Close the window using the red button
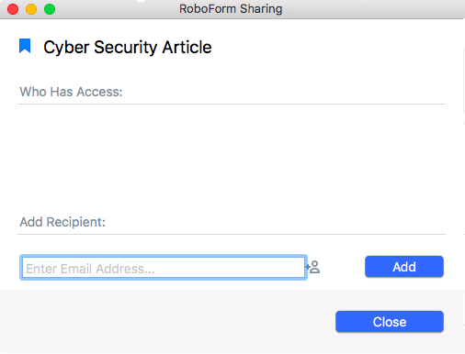 tap(13, 9)
